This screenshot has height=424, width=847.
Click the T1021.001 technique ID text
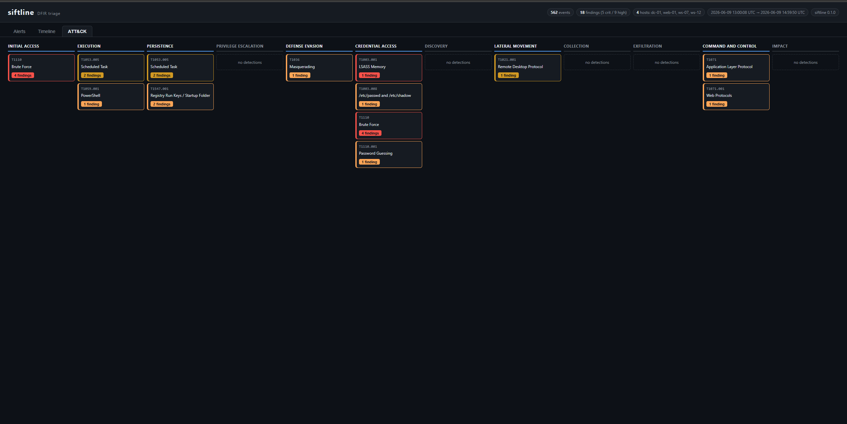coord(507,60)
